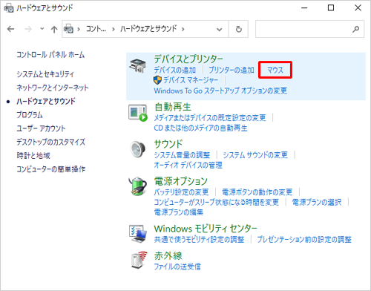
Task: Click 電源ボタンの動作の変更 link
Action: (x=257, y=192)
